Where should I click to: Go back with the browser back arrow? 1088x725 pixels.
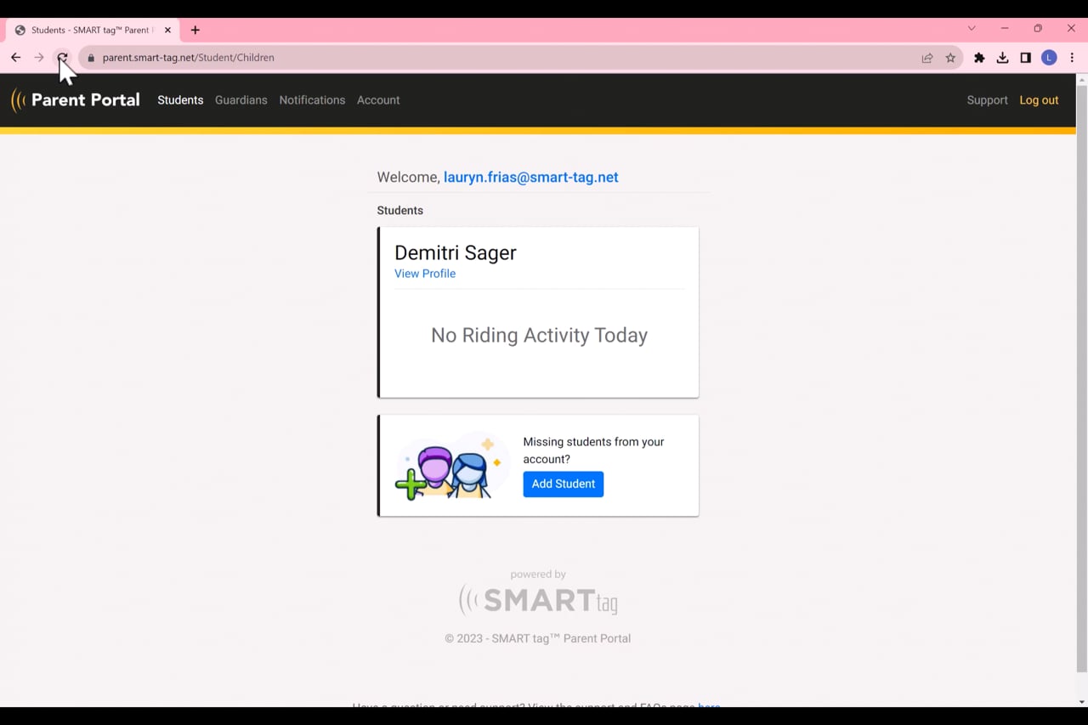(x=15, y=58)
